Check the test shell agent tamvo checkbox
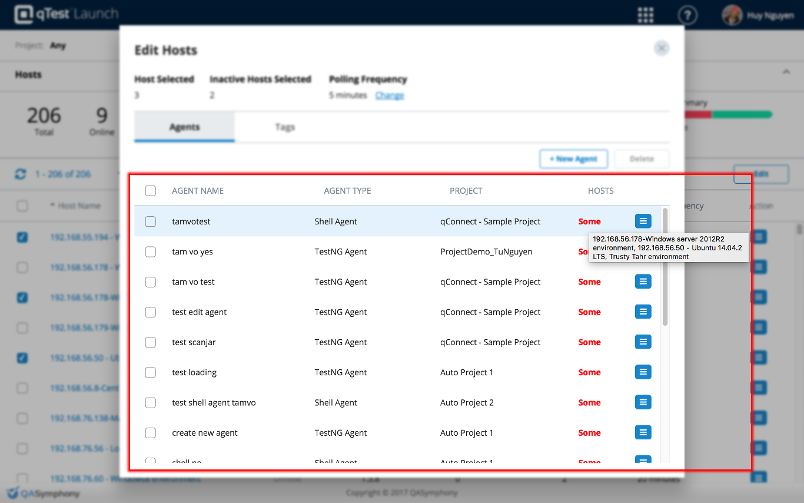Viewport: 804px width, 503px height. [151, 402]
